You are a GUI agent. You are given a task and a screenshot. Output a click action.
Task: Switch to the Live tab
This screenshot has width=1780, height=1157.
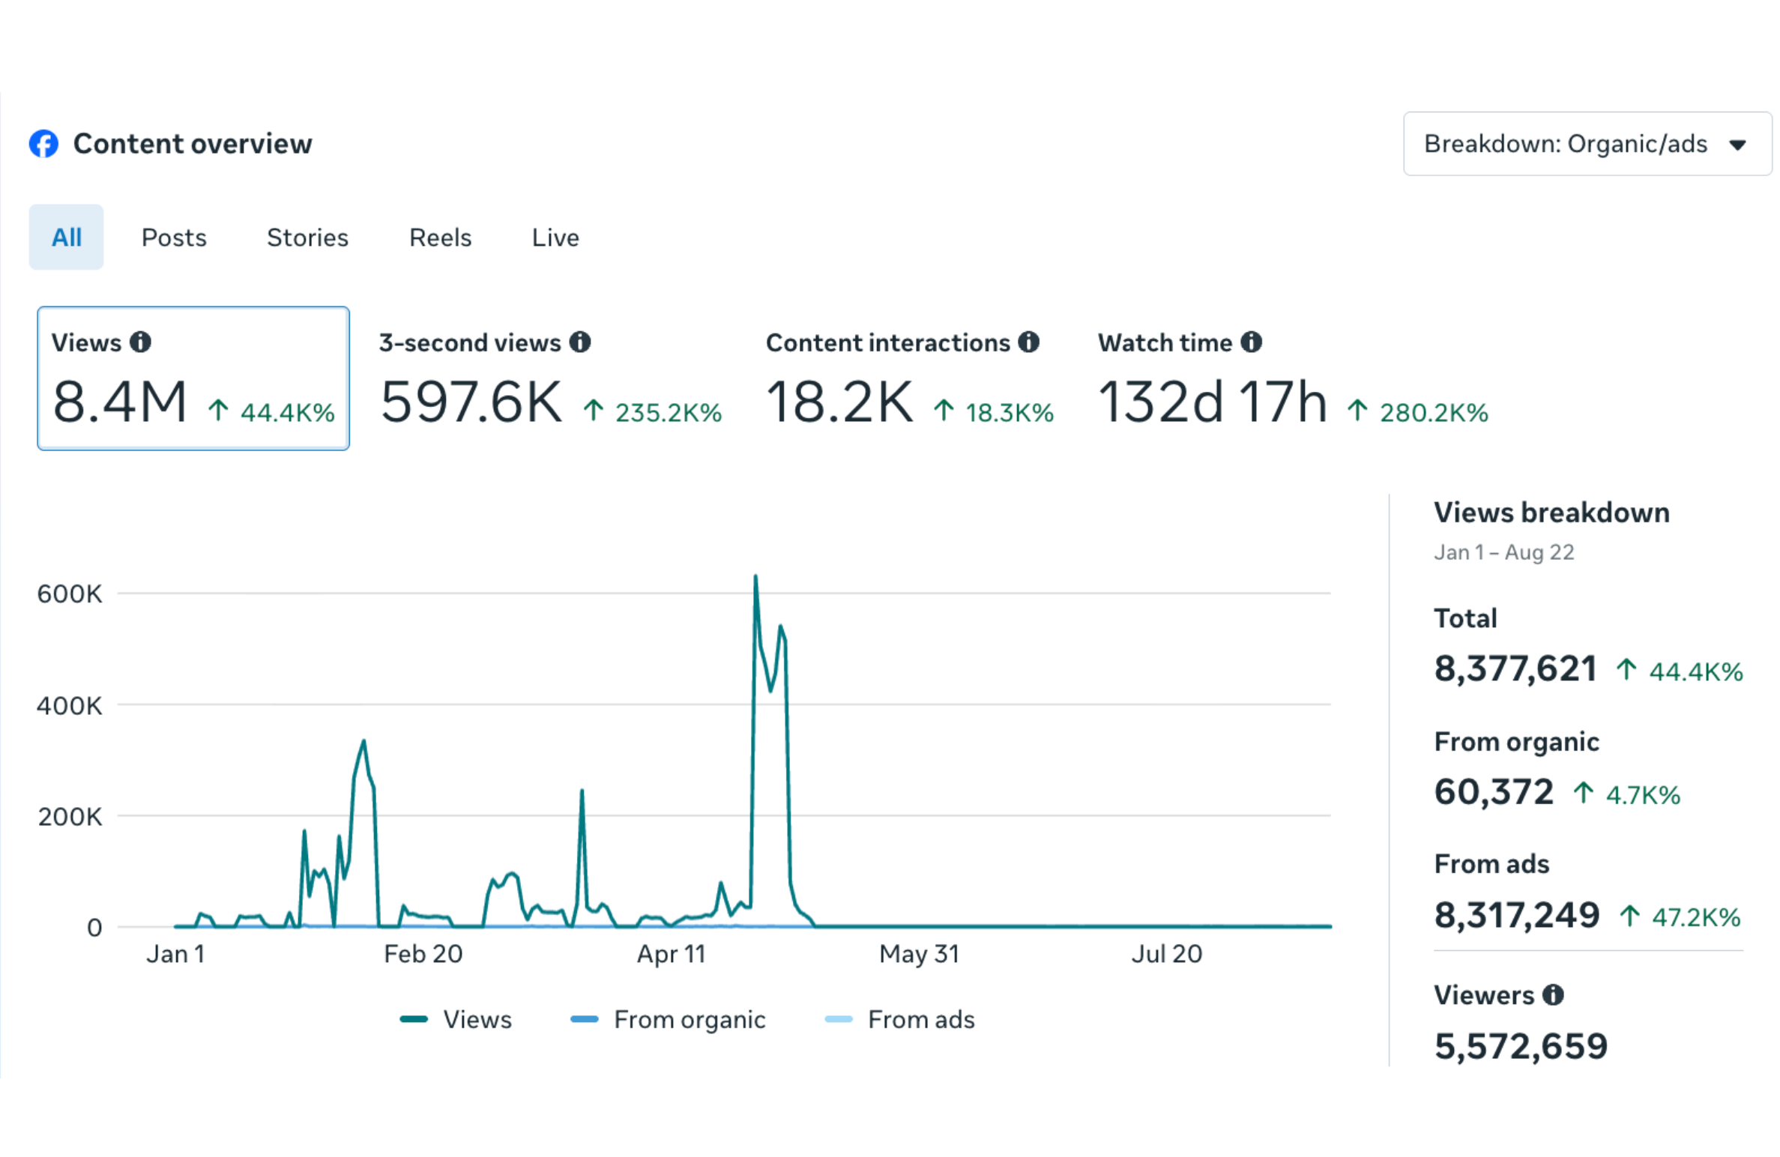tap(555, 238)
